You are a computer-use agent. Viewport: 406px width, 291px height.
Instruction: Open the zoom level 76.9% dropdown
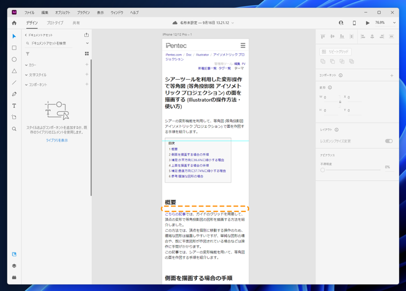394,23
